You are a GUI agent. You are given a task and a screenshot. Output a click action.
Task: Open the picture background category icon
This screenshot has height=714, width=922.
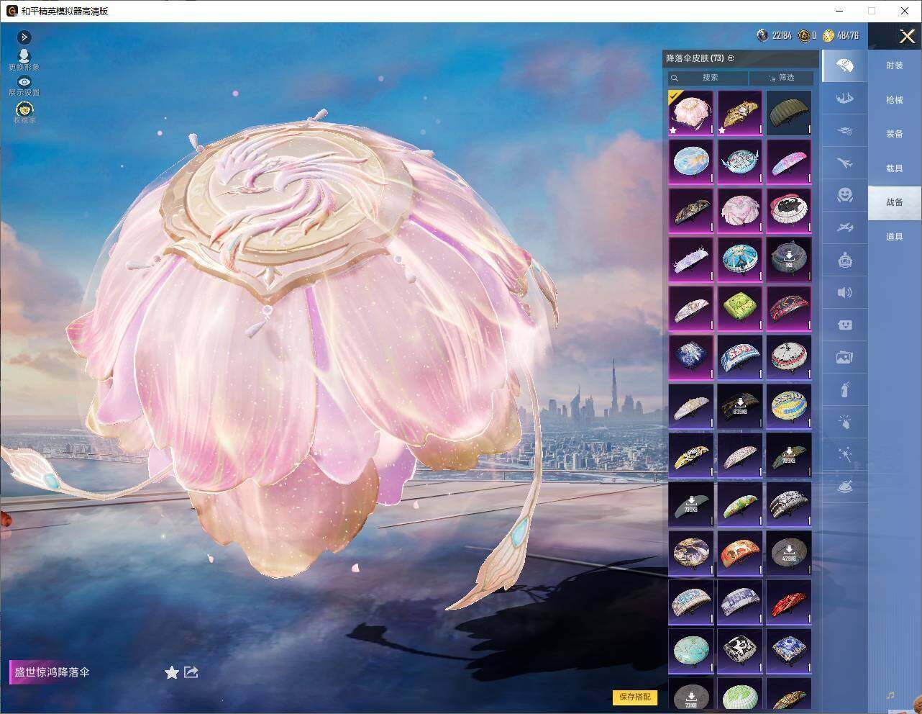click(844, 357)
